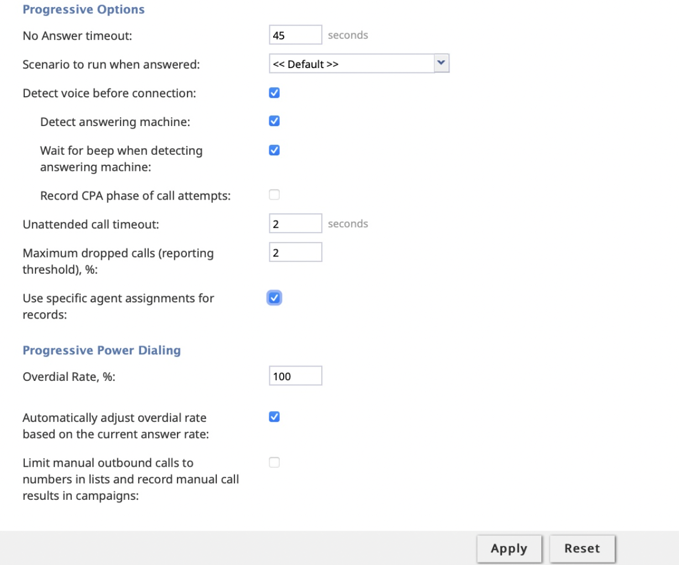679x565 pixels.
Task: Click the 'Overdial Rate, %:' label text
Action: (x=69, y=377)
